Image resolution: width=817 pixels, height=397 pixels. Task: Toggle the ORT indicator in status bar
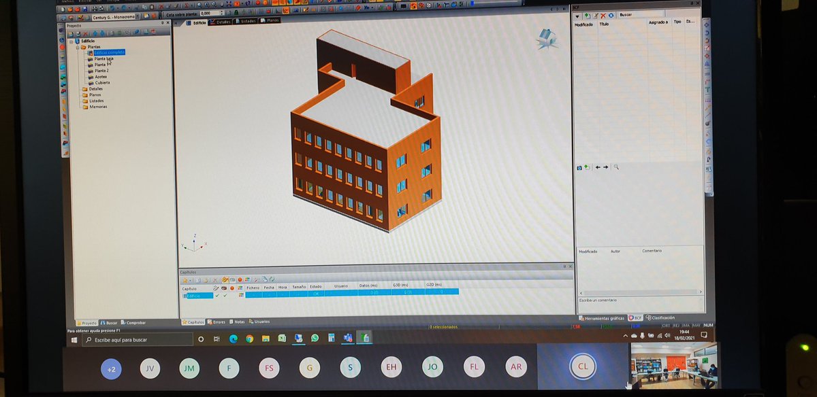666,326
